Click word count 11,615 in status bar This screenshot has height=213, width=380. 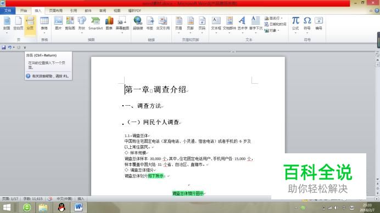click(33, 199)
